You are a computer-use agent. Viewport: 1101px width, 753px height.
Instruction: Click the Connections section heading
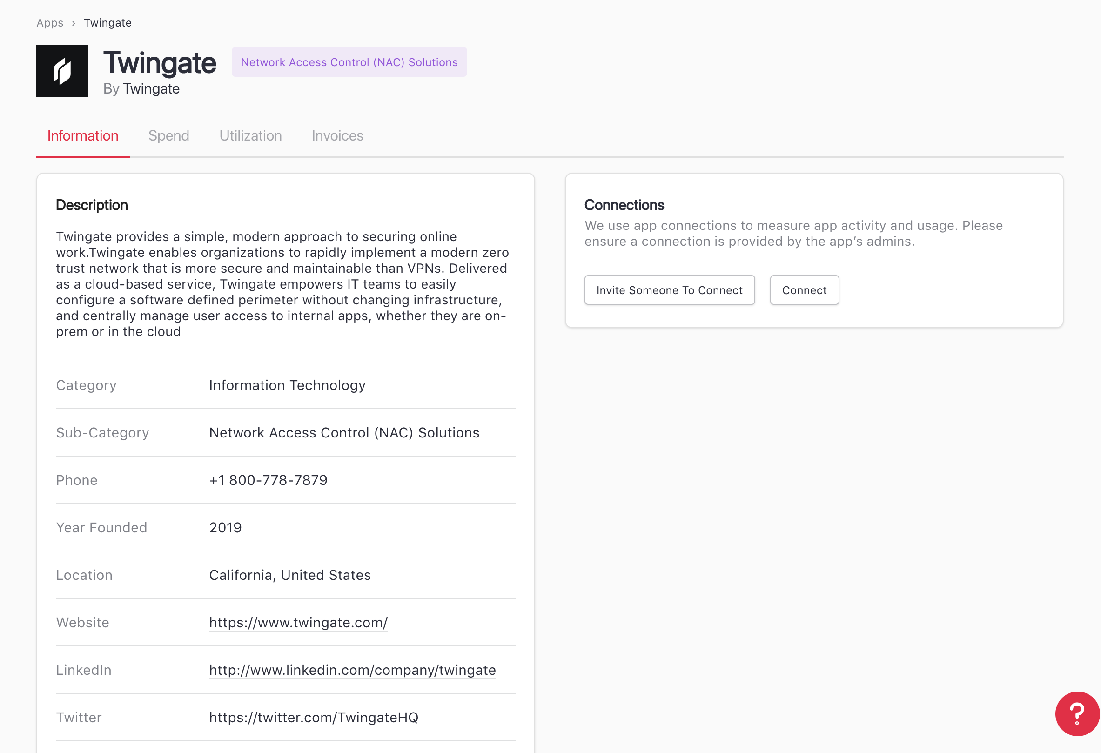coord(624,205)
